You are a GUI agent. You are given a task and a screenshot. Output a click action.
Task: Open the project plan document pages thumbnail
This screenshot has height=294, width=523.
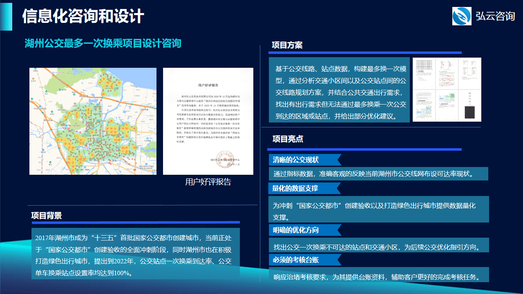[x=447, y=89]
